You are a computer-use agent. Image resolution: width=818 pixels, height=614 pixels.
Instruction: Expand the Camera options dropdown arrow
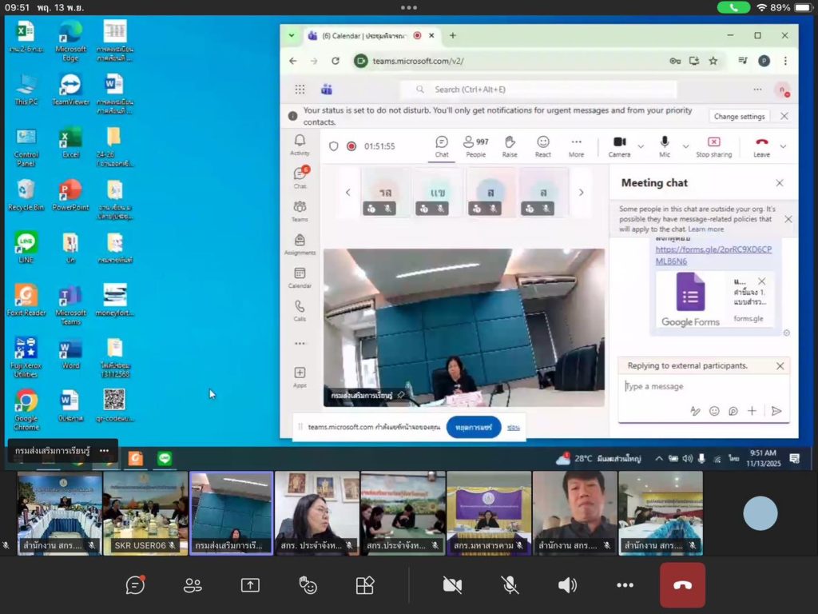pyautogui.click(x=641, y=146)
